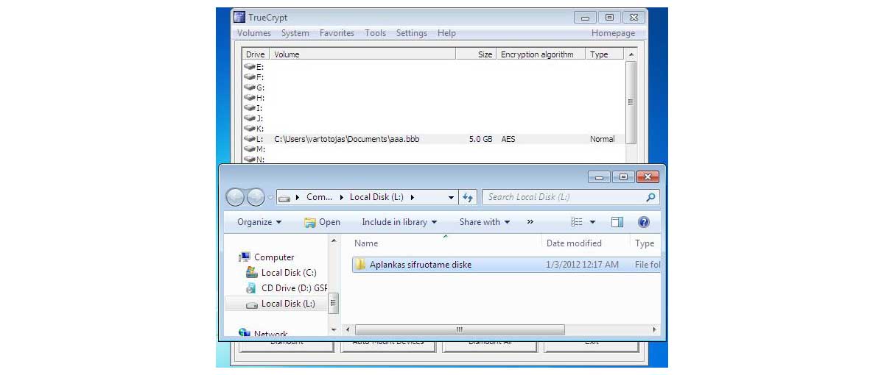This screenshot has height=375, width=884.
Task: Open the Tools menu in TrueCrypt
Action: click(375, 33)
